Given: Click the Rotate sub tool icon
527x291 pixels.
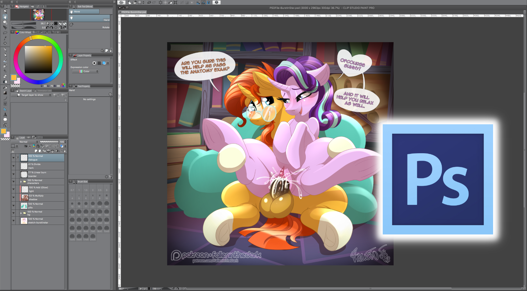Looking at the screenshot, I should [71, 25].
